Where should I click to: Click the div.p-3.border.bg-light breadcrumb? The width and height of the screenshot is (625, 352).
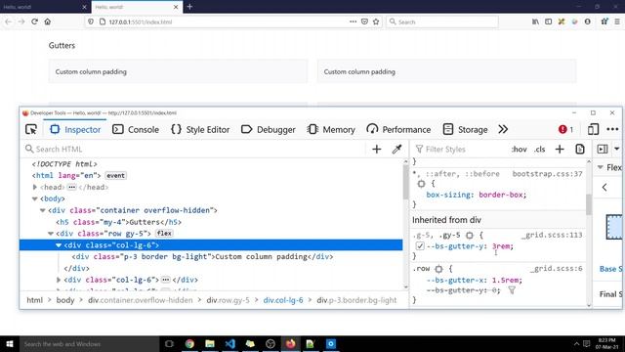coord(356,300)
